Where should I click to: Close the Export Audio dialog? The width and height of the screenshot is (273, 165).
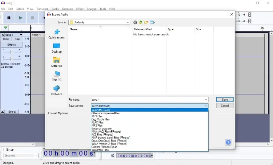point(232,14)
